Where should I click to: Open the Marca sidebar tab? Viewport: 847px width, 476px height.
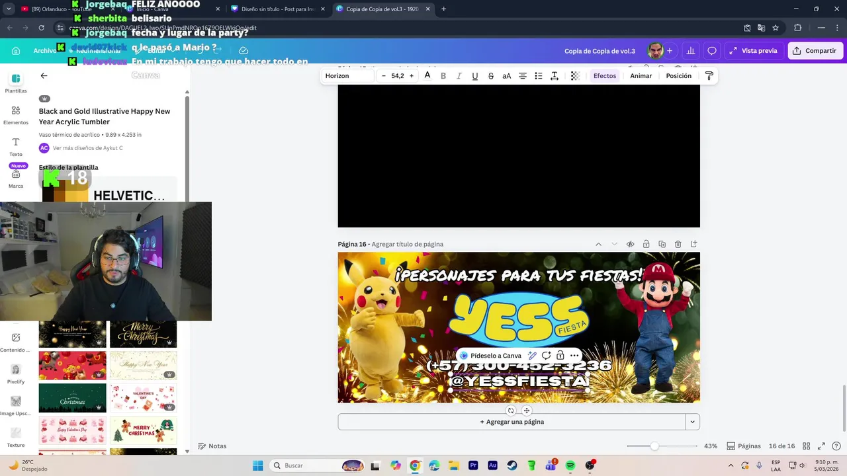pos(16,178)
